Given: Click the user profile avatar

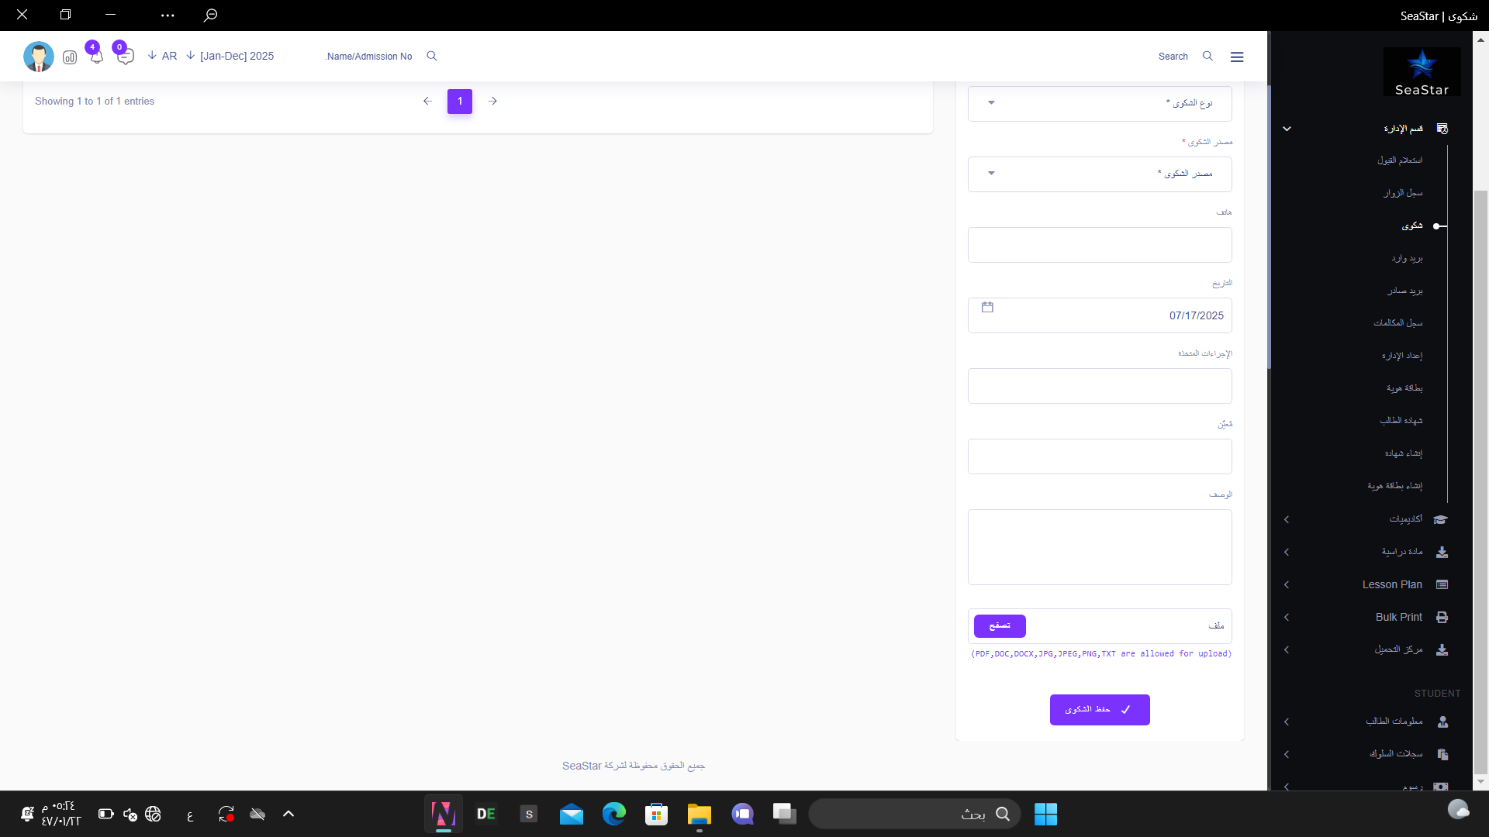Looking at the screenshot, I should coord(39,57).
